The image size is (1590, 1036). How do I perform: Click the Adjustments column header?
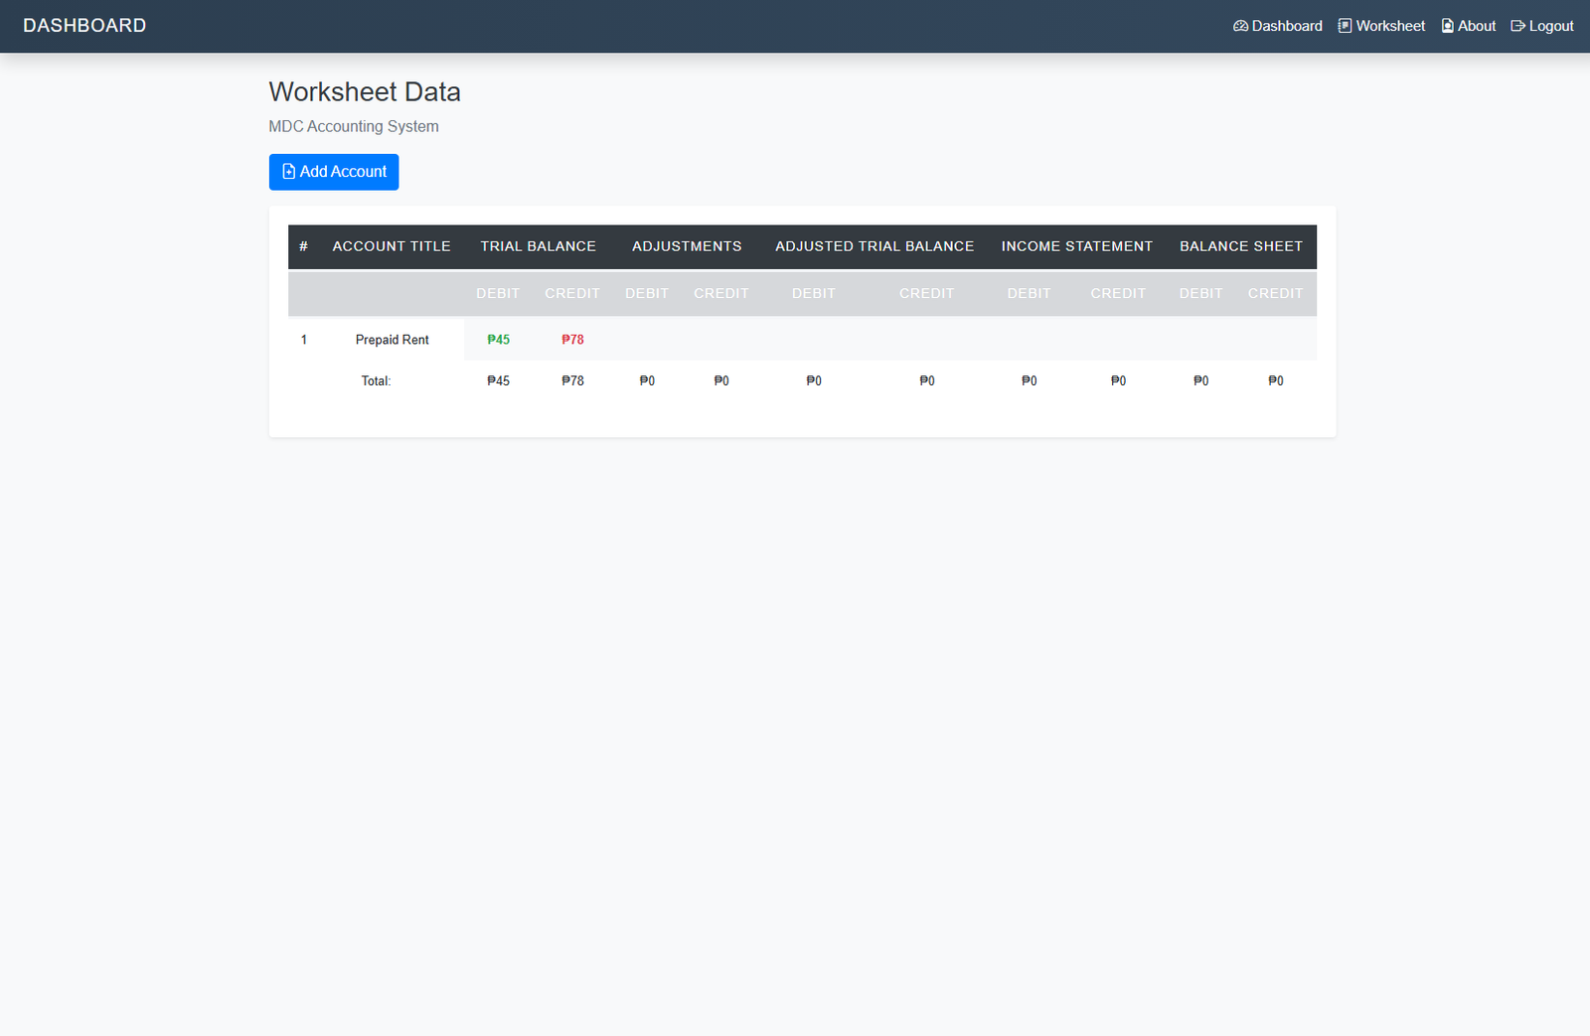tap(687, 246)
